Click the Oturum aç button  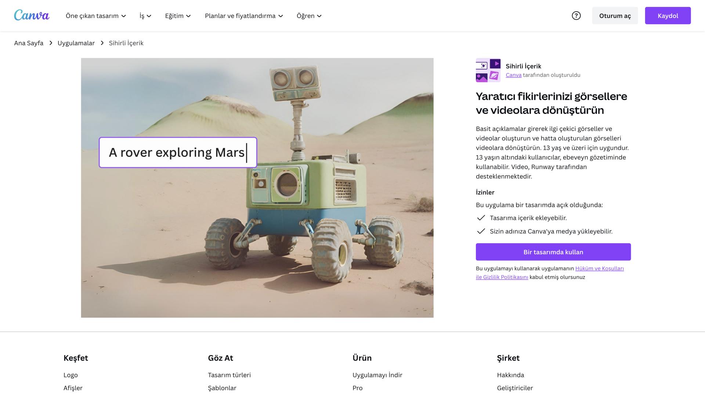click(x=615, y=16)
